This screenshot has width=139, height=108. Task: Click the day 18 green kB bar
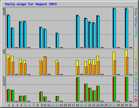tap(78, 89)
